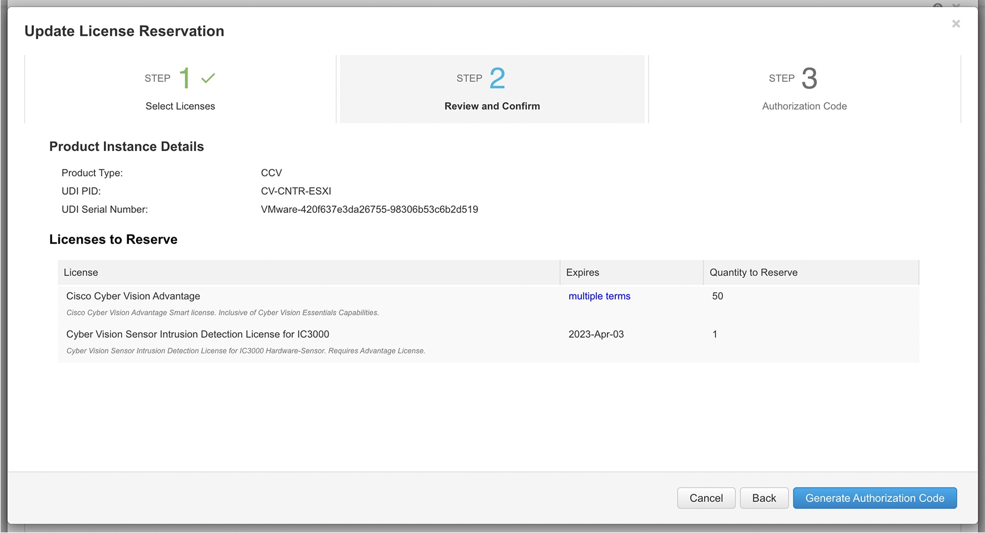985x533 pixels.
Task: Go Back to previous step
Action: point(764,498)
